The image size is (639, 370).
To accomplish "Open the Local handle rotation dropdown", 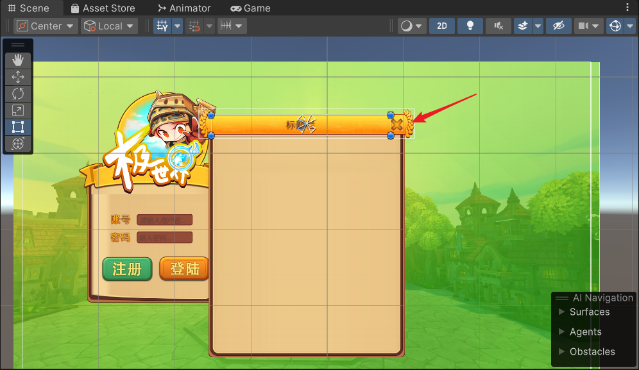I will tap(109, 26).
